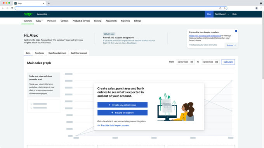The image size is (264, 148).
Task: Open the Reporting menu
Action: click(x=125, y=21)
